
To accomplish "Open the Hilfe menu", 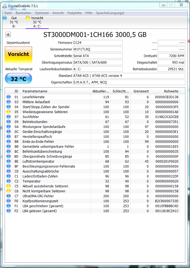I will point(89,13).
